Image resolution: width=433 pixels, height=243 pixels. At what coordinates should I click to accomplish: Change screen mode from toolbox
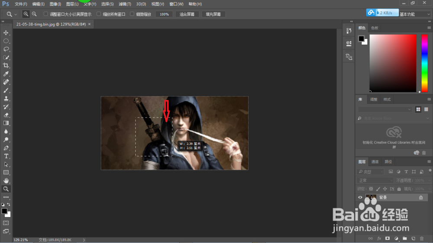coord(6,231)
